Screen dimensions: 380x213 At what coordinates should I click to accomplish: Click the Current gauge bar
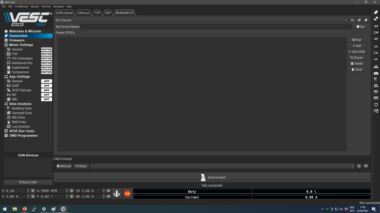click(252, 197)
